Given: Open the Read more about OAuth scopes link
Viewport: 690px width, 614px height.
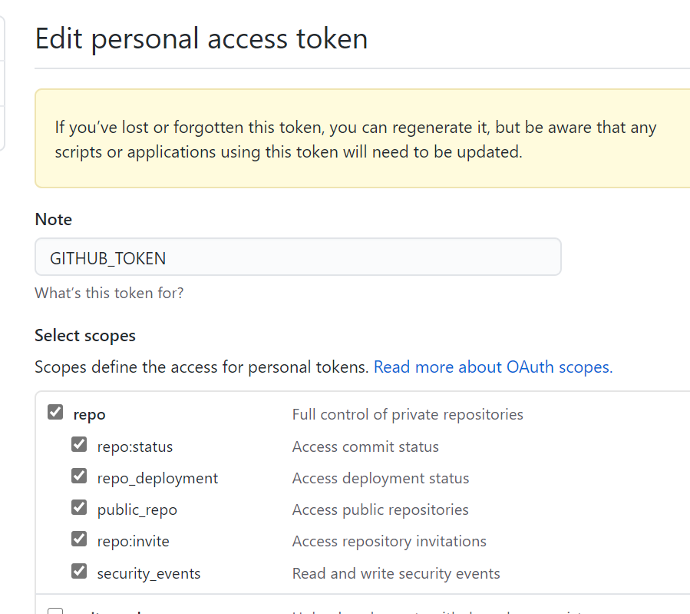Looking at the screenshot, I should 493,367.
